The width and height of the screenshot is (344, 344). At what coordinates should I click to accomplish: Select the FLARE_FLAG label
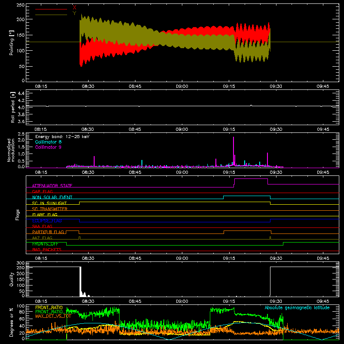[x=45, y=215]
